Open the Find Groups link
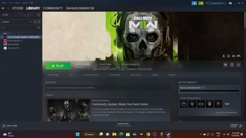The width and height of the screenshot is (246, 138). [115, 75]
